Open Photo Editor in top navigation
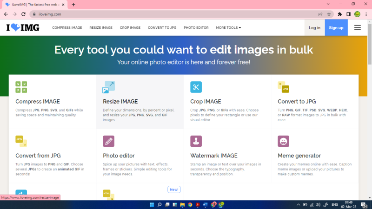This screenshot has height=209, width=372. [196, 28]
